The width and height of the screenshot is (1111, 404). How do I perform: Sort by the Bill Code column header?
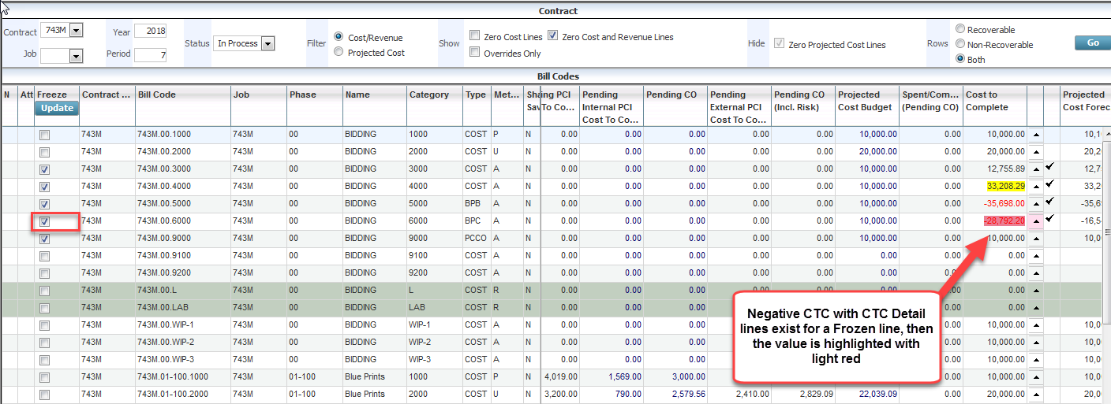157,95
